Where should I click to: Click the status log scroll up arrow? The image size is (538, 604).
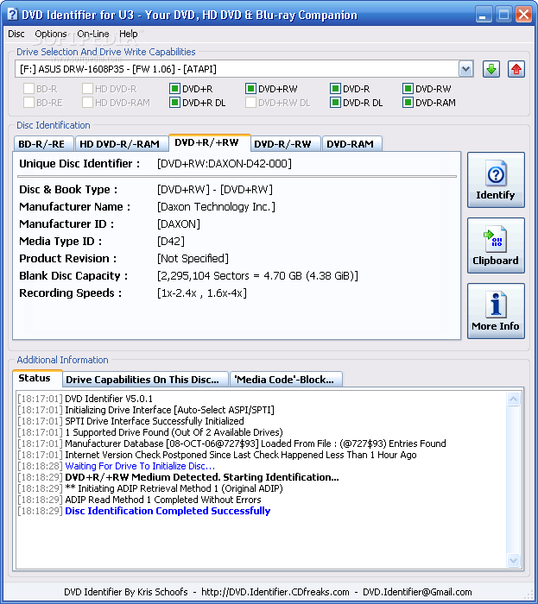pos(513,399)
